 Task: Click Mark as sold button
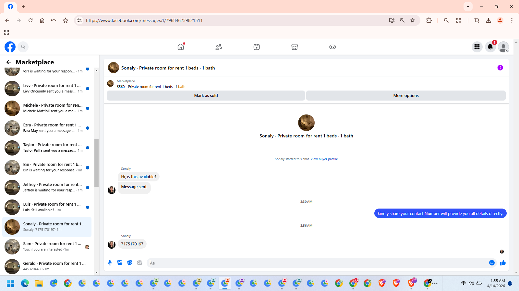click(206, 96)
